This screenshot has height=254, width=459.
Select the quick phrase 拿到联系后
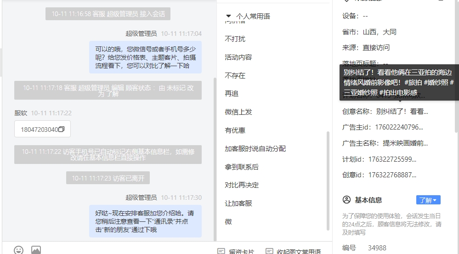(x=242, y=167)
